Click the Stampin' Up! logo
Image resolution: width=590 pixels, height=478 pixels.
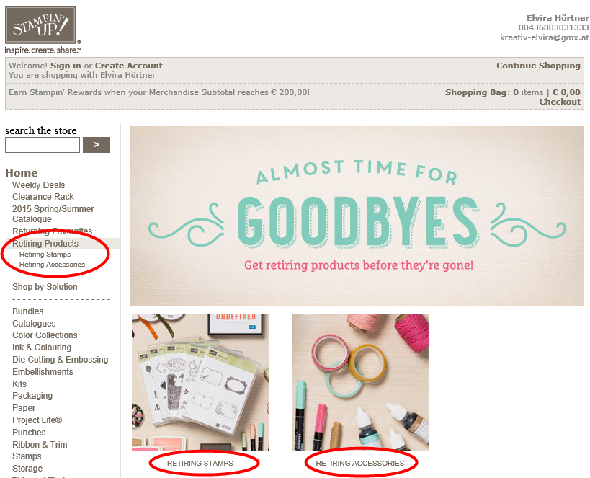[x=43, y=30]
